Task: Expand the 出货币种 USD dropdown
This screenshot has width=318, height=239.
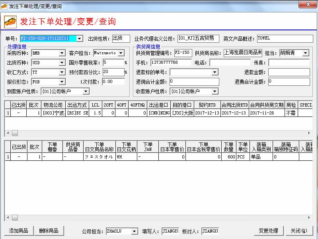Action: 62,63
